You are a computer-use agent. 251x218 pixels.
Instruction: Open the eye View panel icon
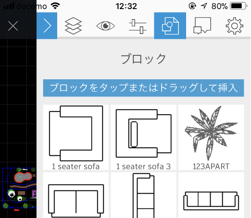click(x=105, y=26)
